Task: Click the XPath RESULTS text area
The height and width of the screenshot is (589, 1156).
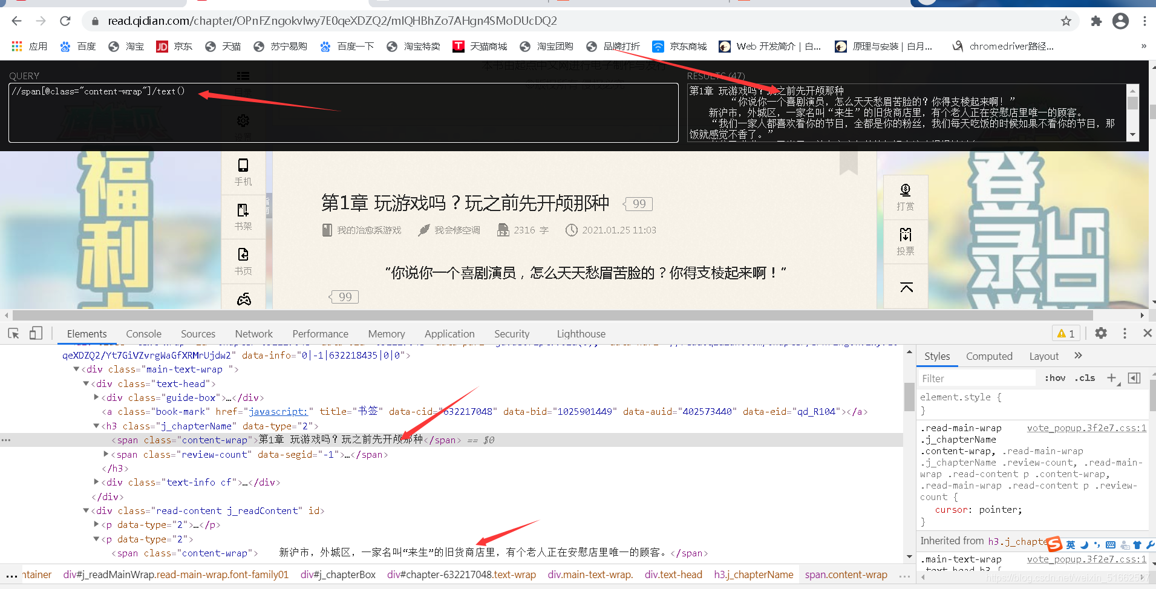Action: click(907, 112)
